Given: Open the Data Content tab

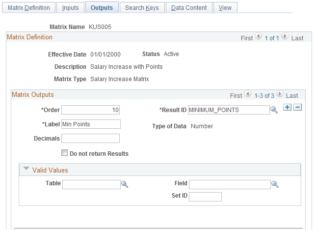Looking at the screenshot, I should coord(189,8).
